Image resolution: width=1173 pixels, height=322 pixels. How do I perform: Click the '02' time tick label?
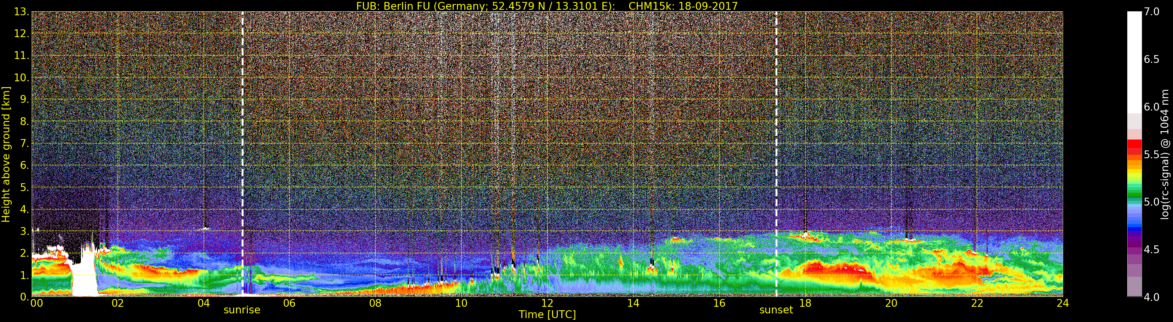pos(118,303)
